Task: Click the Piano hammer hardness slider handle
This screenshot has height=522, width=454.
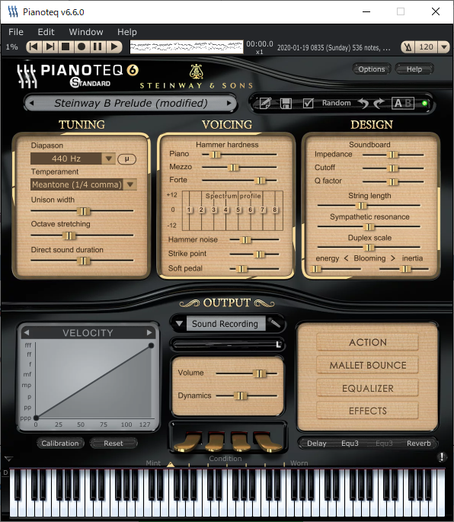Action: pos(216,155)
